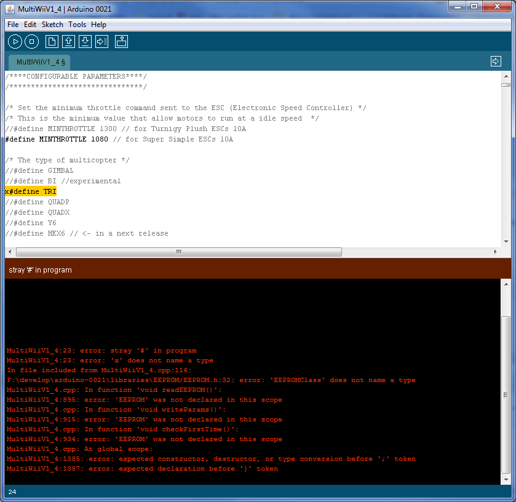Upload sketch to the I/O board

[102, 42]
